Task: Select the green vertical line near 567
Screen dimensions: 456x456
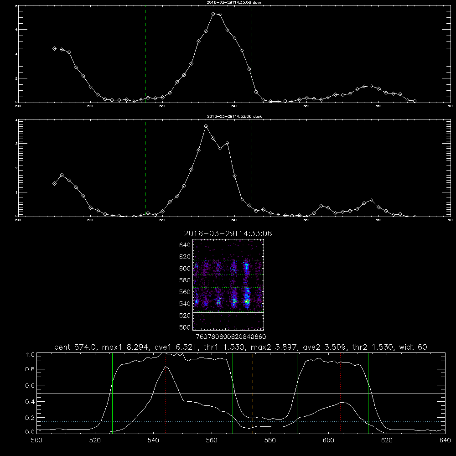Action: click(233, 393)
